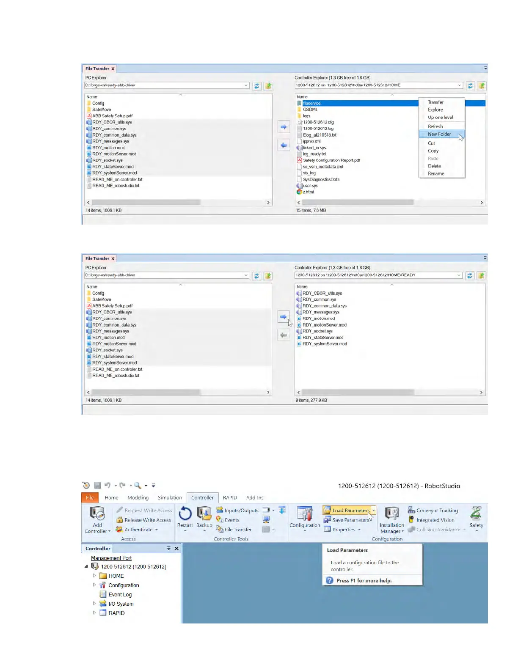Click the Management Port link
The image size is (518, 670).
111,558
